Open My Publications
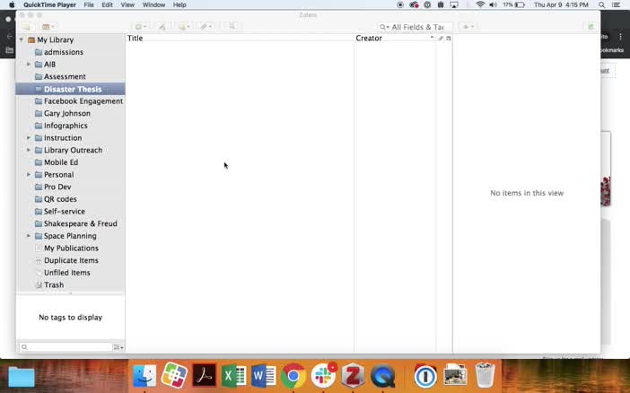 pyautogui.click(x=71, y=249)
